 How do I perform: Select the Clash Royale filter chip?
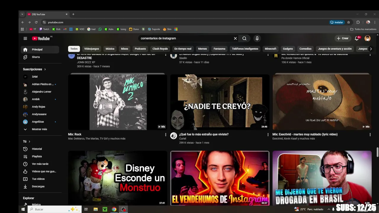[x=160, y=49]
